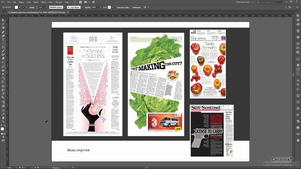Select the Eyedropper tool
Image resolution: width=301 pixels, height=169 pixels.
[x=3, y=94]
